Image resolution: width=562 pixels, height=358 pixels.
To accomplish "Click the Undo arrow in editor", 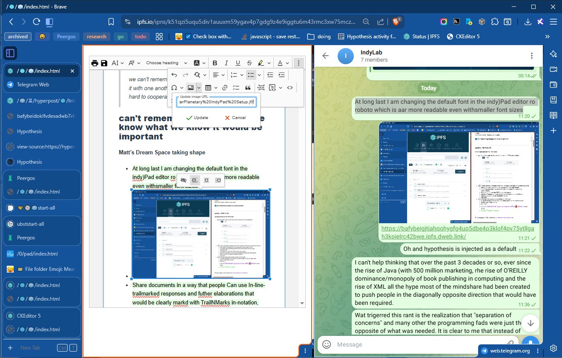I will pos(174,75).
